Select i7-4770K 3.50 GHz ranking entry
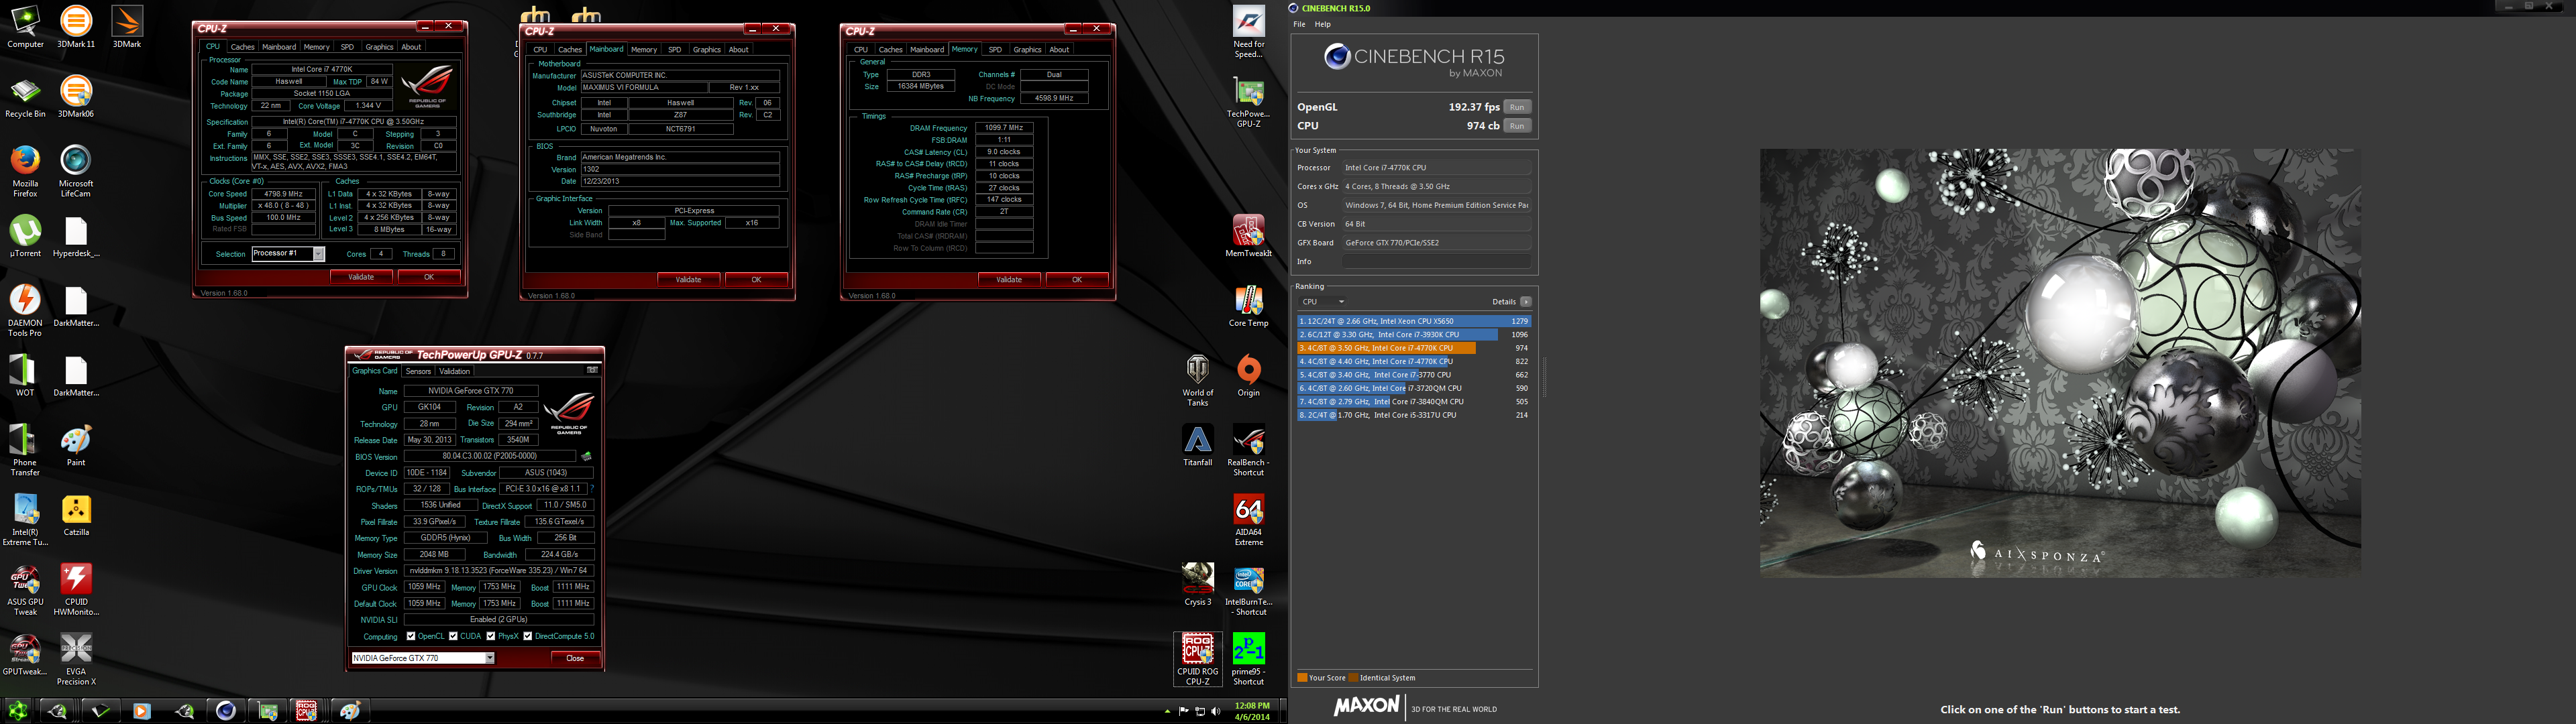 (x=1414, y=348)
